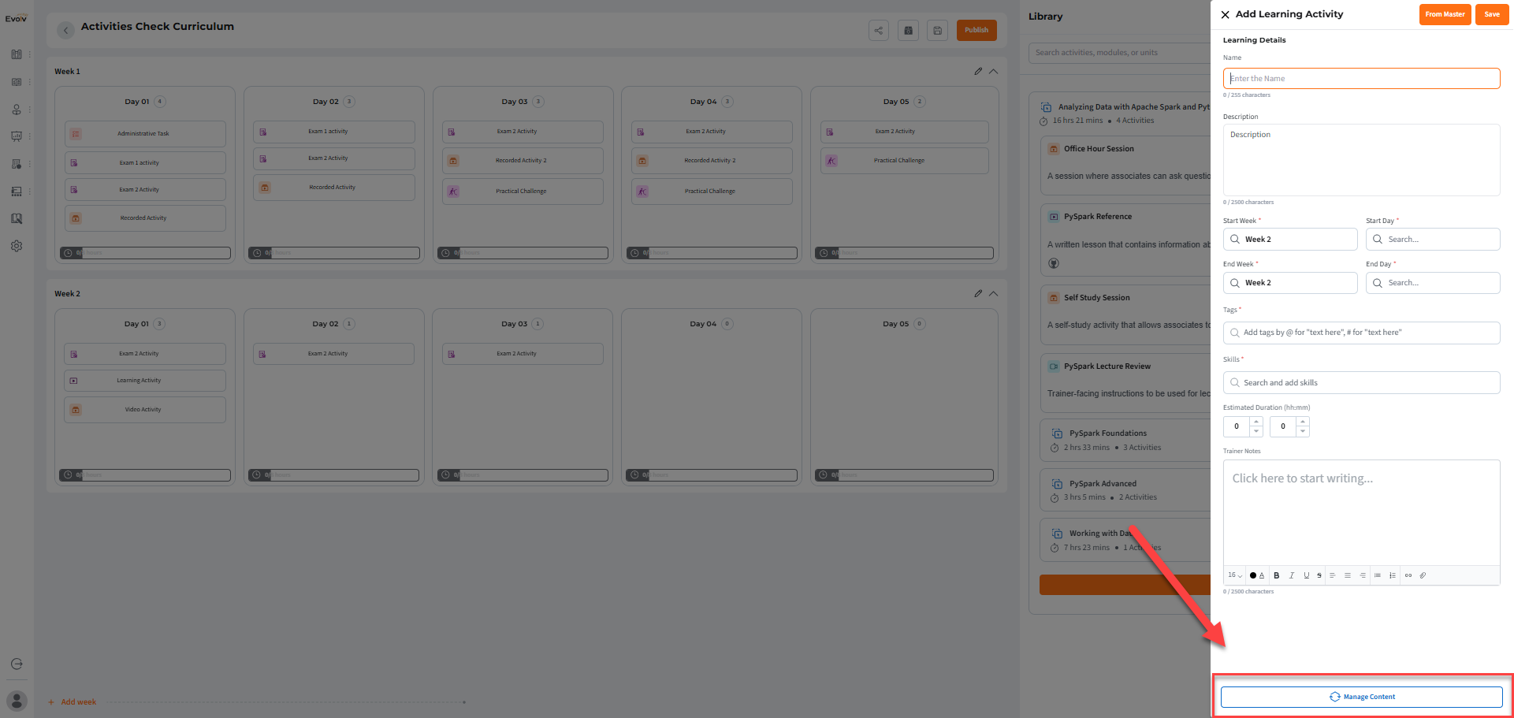1514x718 pixels.
Task: Open the three-dot menu beside the books icon
Action: click(30, 54)
